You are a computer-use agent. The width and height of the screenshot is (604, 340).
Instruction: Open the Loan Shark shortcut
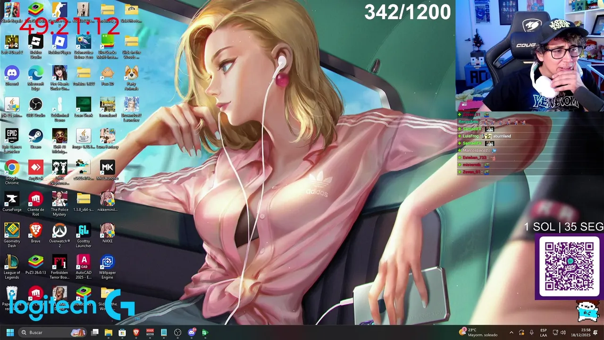[84, 108]
